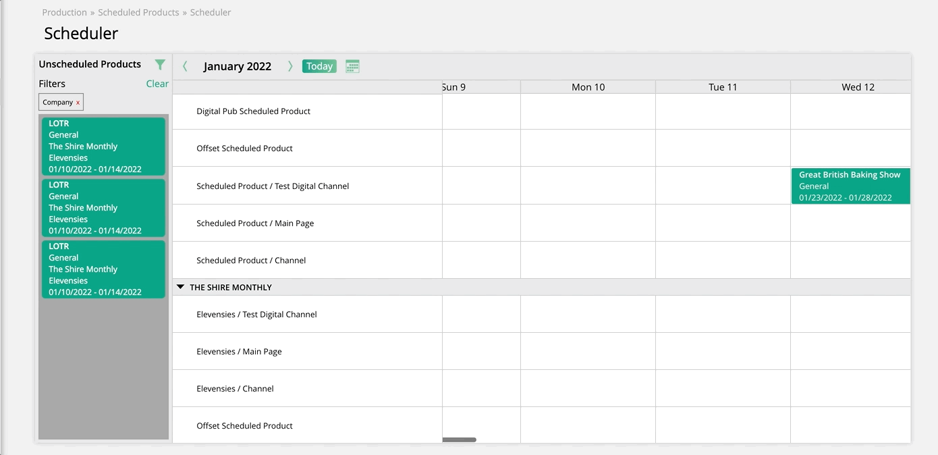
Task: Click the Mon 10 column header
Action: tap(588, 87)
